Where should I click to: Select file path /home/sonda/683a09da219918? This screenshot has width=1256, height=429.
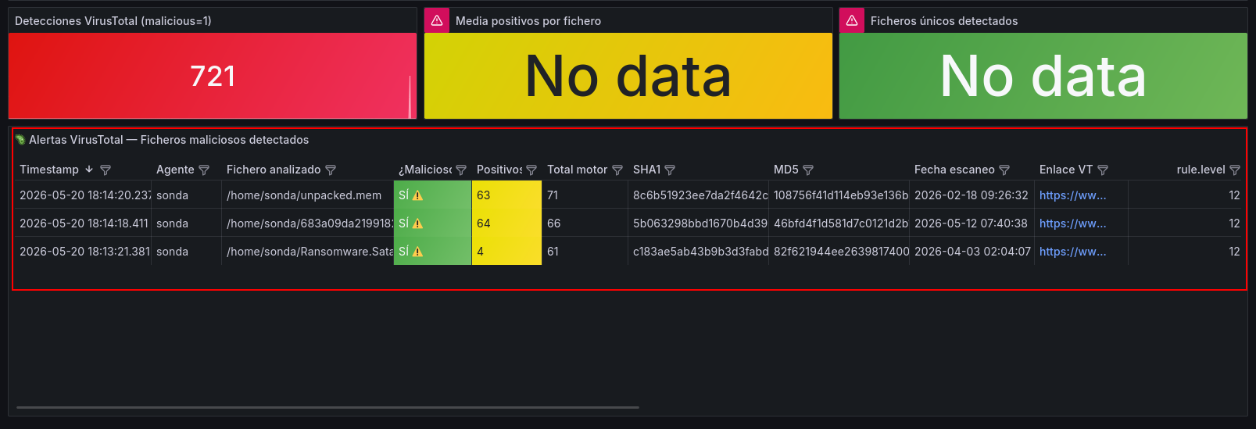[x=310, y=223]
